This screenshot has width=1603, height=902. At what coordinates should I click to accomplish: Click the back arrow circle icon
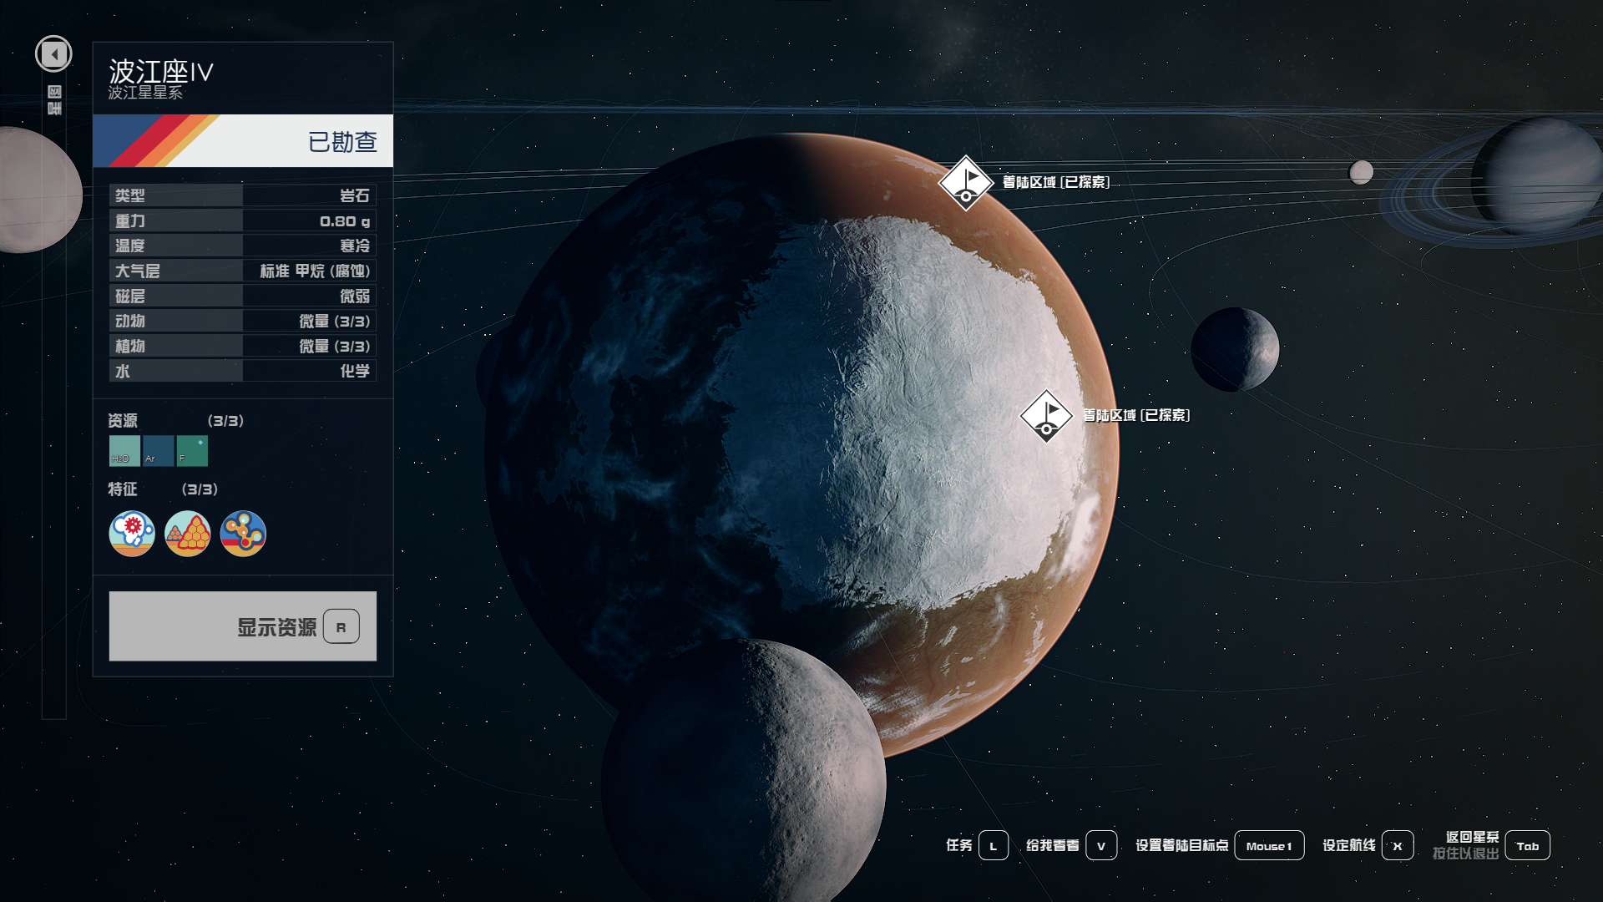click(53, 54)
